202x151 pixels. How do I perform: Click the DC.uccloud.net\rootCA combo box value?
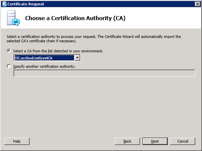(x=44, y=58)
